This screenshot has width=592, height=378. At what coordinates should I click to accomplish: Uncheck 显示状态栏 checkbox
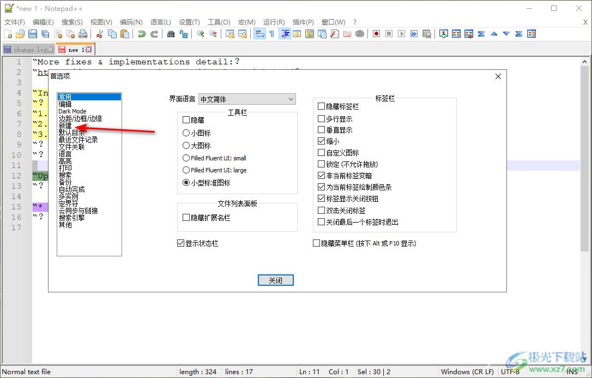coord(180,243)
